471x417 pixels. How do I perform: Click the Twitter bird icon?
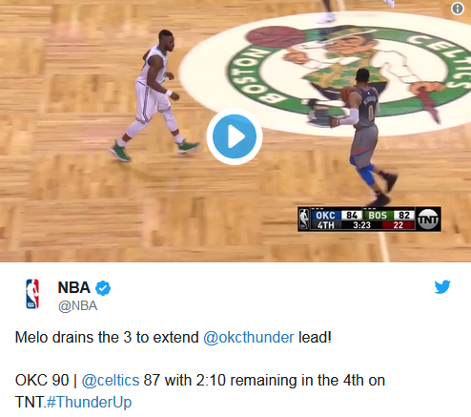point(442,287)
